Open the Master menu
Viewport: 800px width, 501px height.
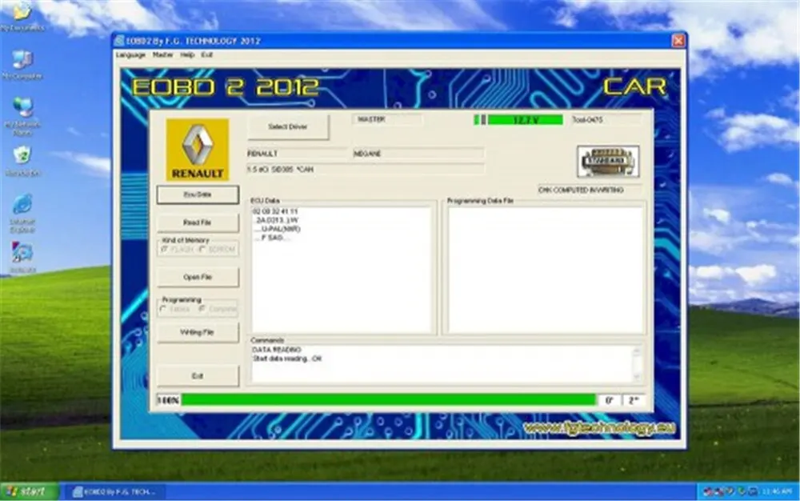tap(162, 54)
